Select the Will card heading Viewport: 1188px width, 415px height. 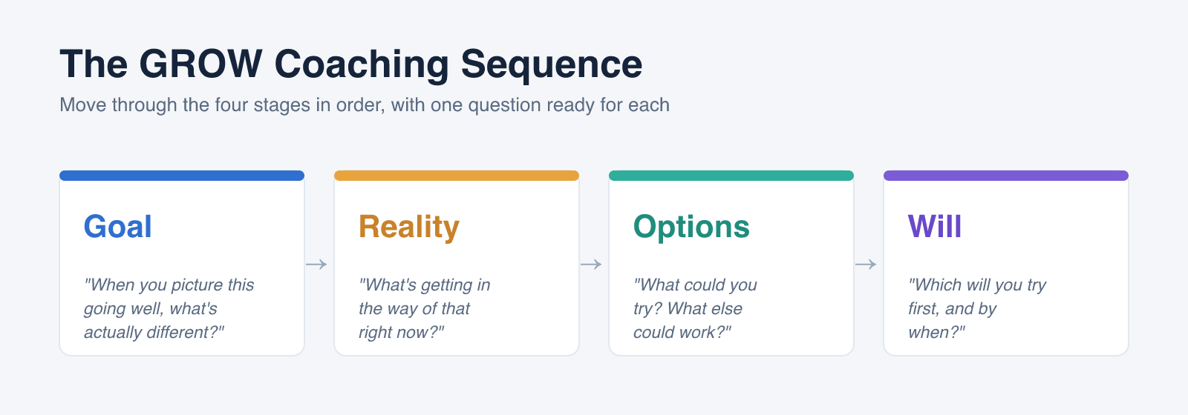[935, 227]
